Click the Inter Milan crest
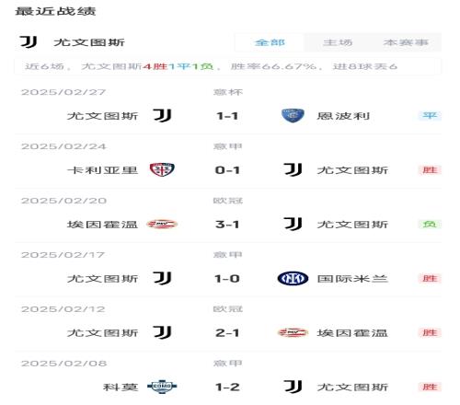Screen dimensions: 460x405 tap(293, 279)
